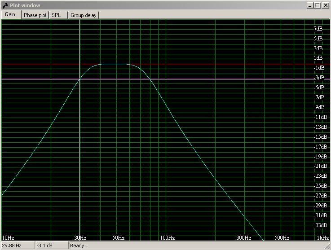Viewport: 331px width, 250px height.
Task: Click the -19dB scale label
Action: [x=320, y=156]
